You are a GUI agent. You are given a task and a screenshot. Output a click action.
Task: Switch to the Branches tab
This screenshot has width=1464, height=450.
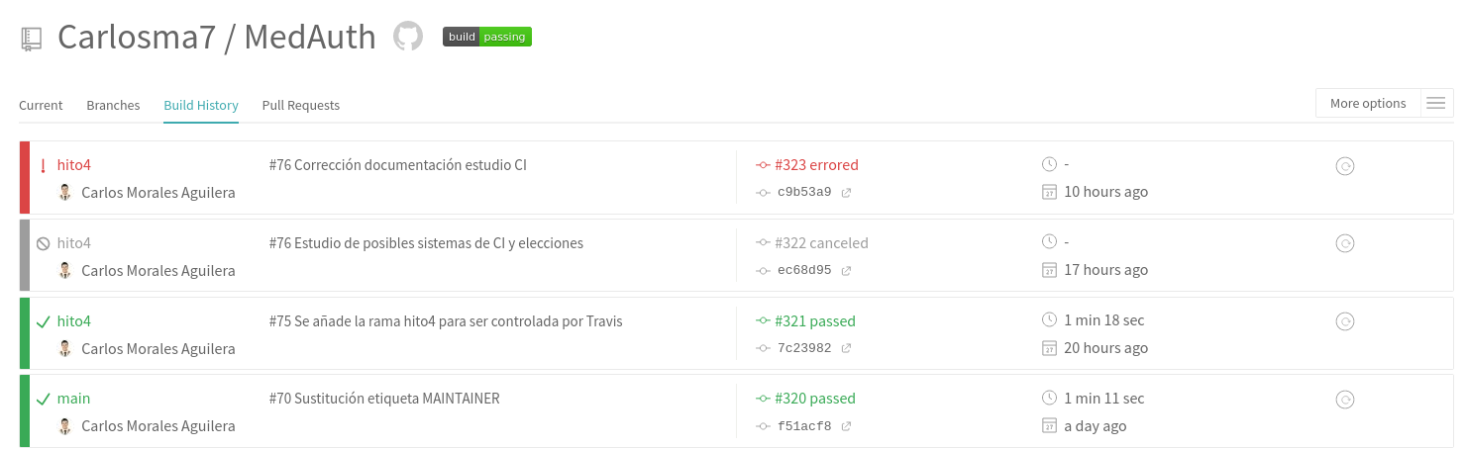[113, 105]
